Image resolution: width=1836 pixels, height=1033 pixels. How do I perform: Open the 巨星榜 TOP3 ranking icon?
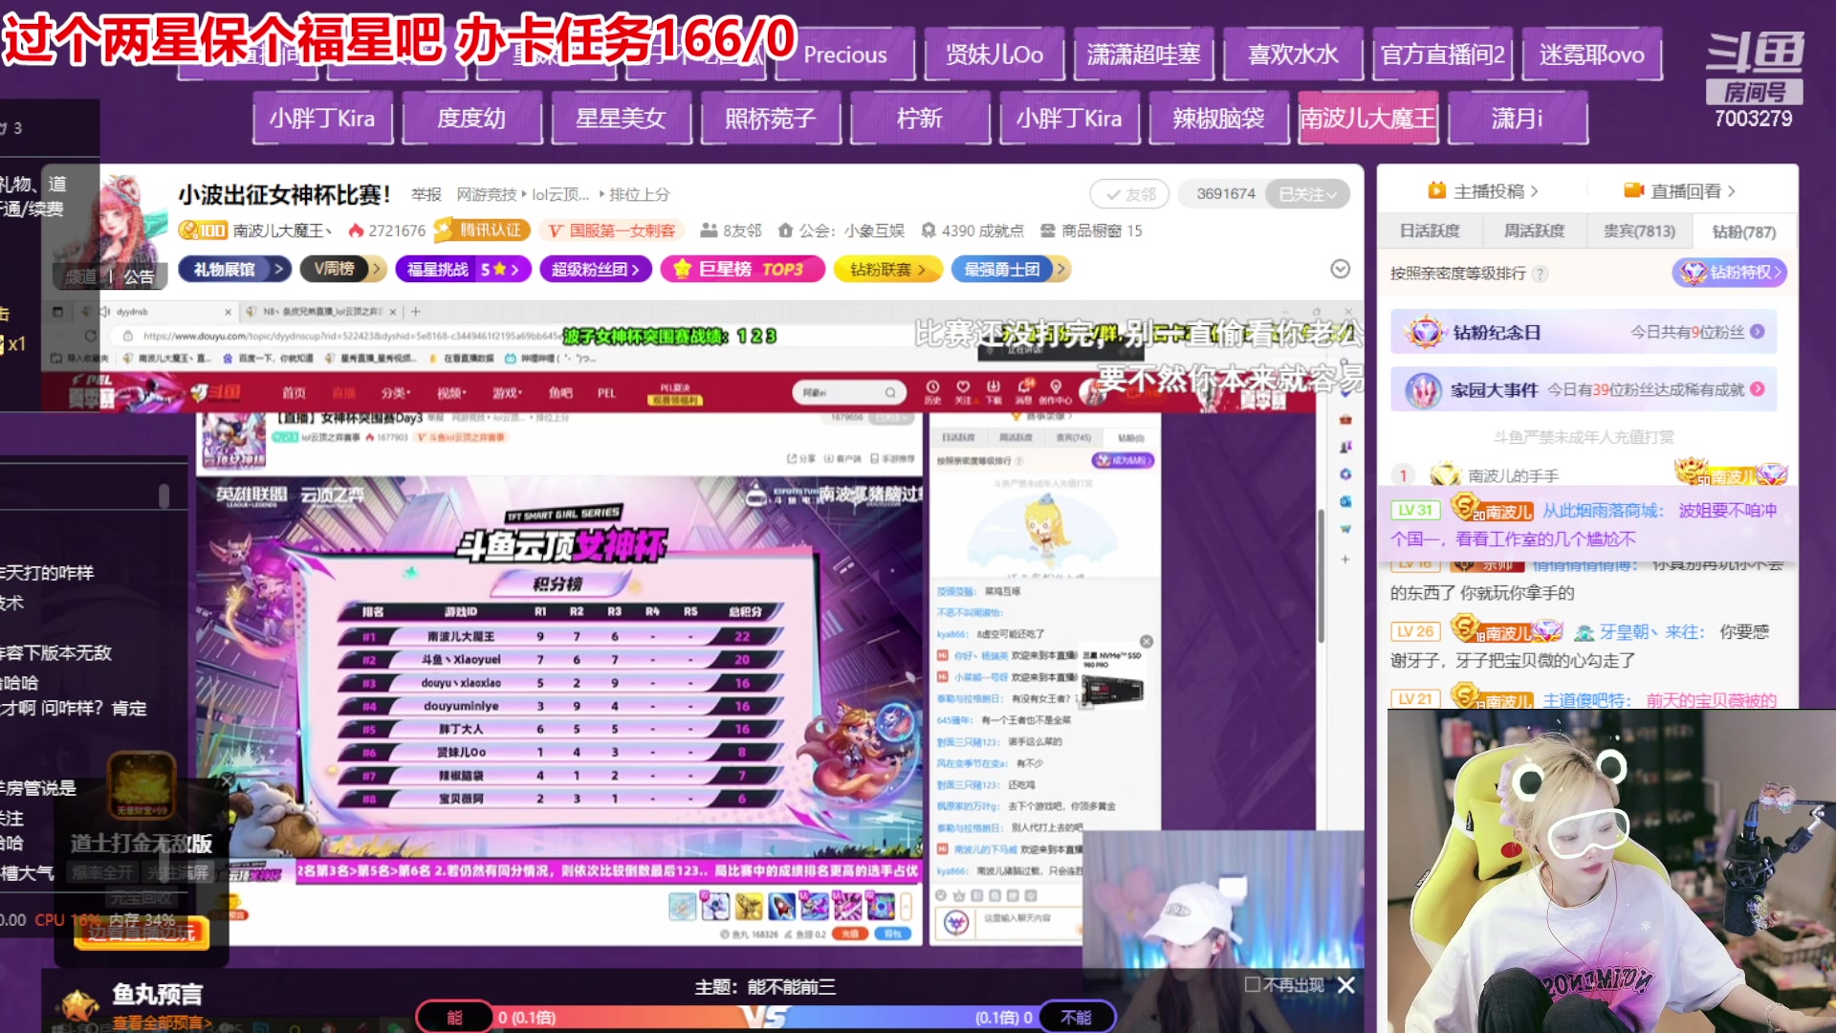point(741,269)
